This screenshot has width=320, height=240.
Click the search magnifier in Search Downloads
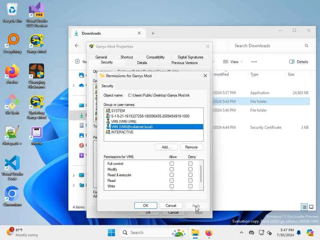pos(307,46)
